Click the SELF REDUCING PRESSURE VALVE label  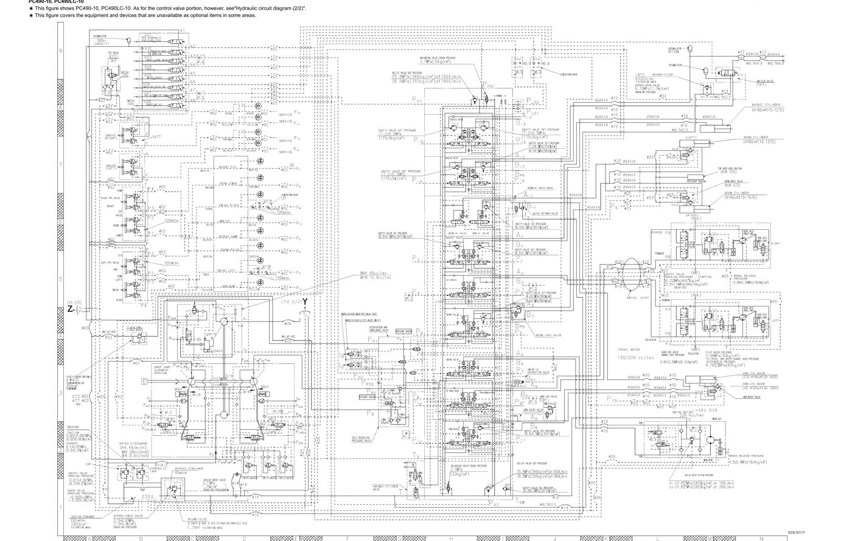362,438
